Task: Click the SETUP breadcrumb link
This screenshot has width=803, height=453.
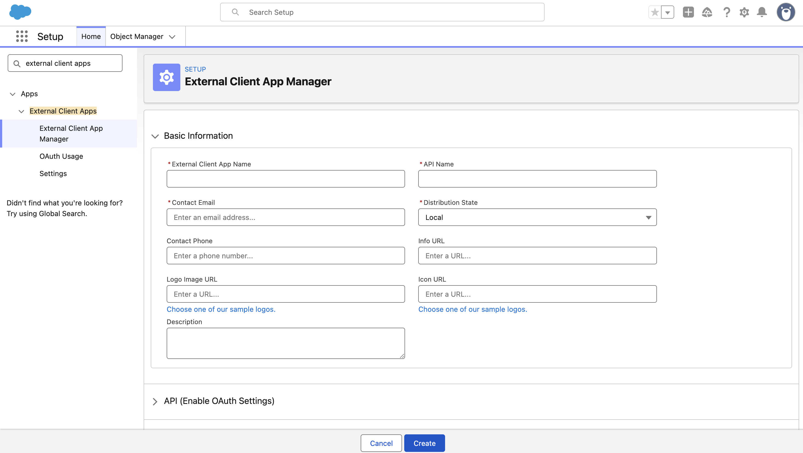Action: point(195,69)
